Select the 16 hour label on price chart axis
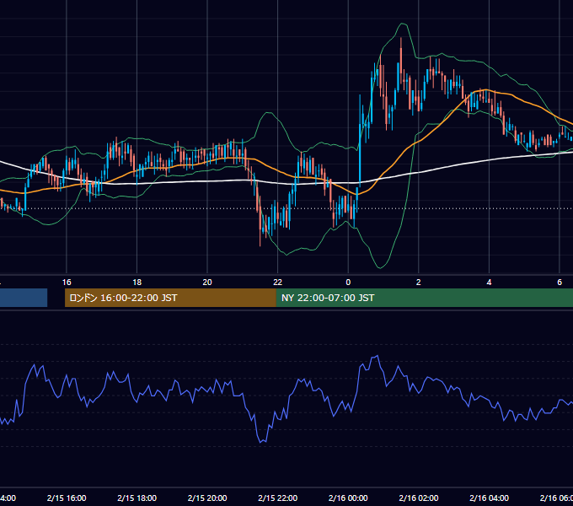The image size is (573, 506). pos(67,283)
